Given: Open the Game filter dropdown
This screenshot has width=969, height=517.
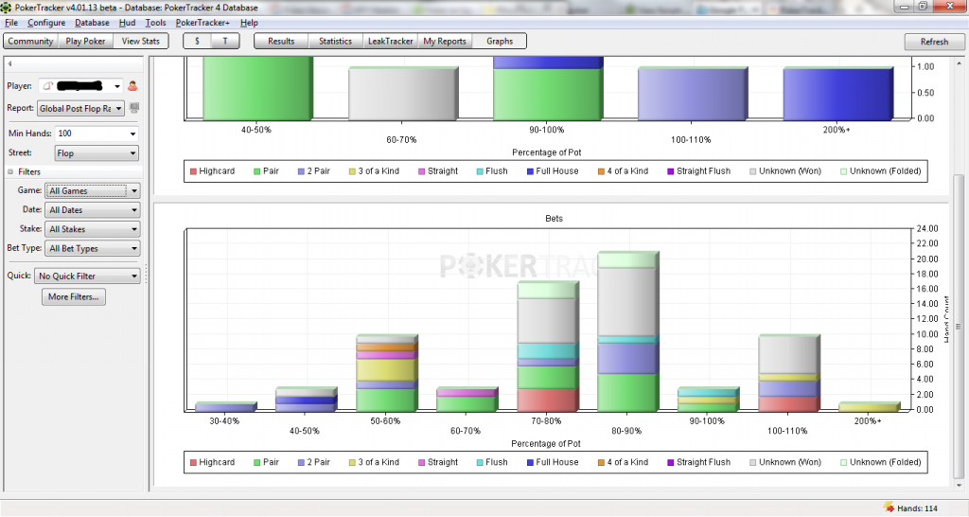Looking at the screenshot, I should click(93, 190).
